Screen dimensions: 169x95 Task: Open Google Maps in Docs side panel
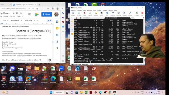tap(57, 48)
